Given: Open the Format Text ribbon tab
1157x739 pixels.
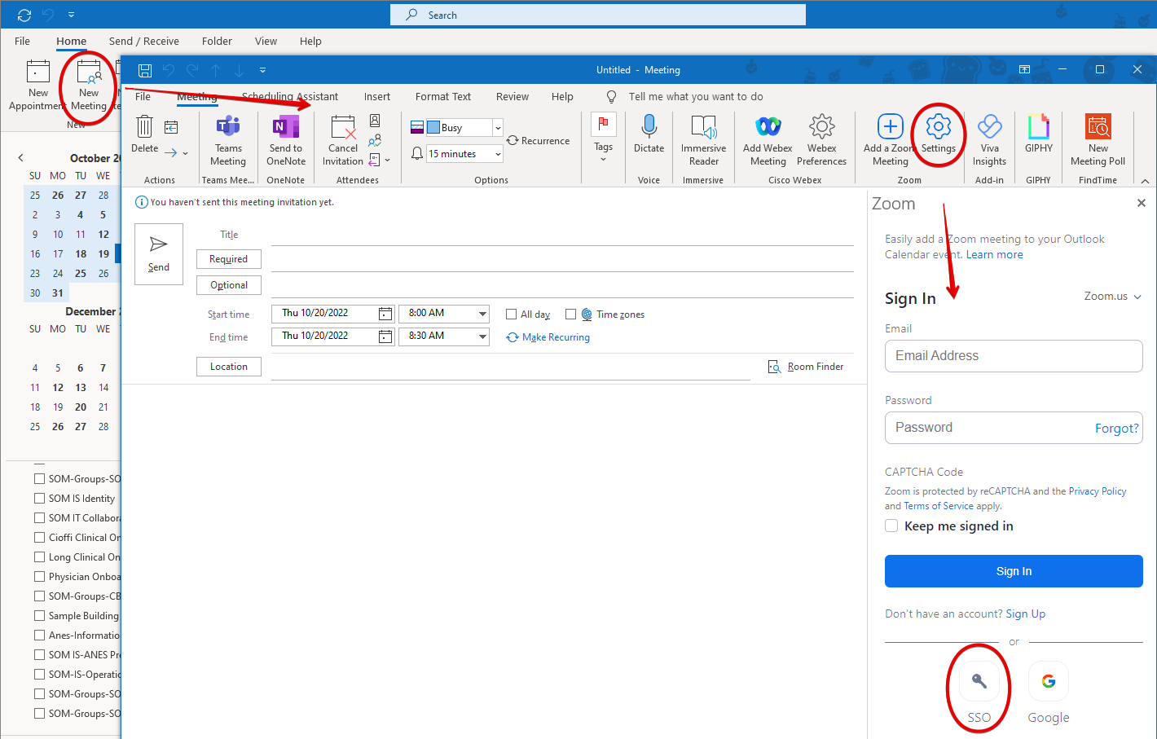Looking at the screenshot, I should (442, 97).
